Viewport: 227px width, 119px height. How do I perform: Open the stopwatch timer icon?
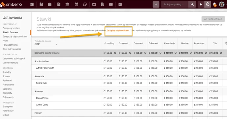coord(208,4)
